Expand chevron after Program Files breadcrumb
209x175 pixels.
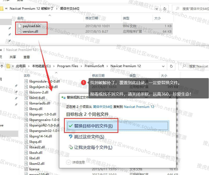pyautogui.click(x=81, y=66)
